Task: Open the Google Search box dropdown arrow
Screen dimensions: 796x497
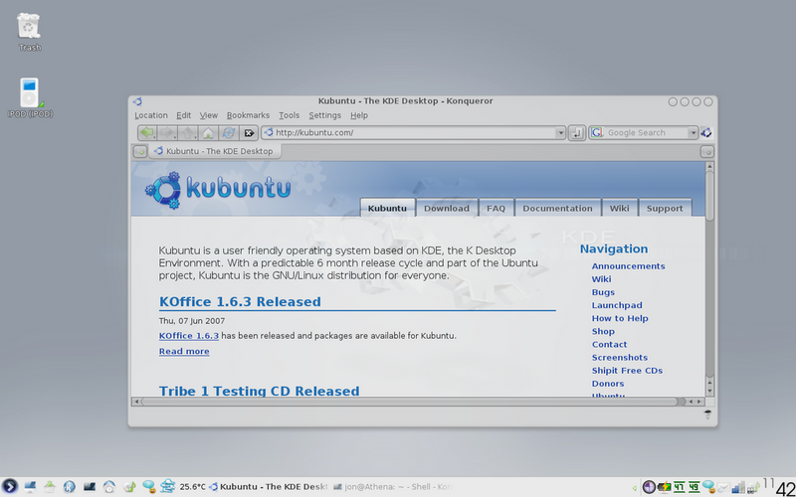Action: pos(693,133)
